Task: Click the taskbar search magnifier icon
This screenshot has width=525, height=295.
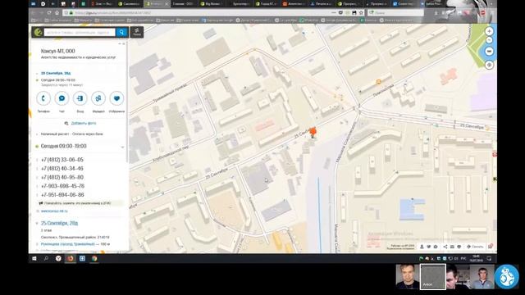Action: click(46, 259)
